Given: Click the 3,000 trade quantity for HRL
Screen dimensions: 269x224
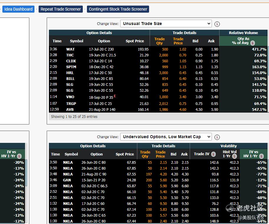Looking at the screenshot, I should pyautogui.click(x=164, y=73).
